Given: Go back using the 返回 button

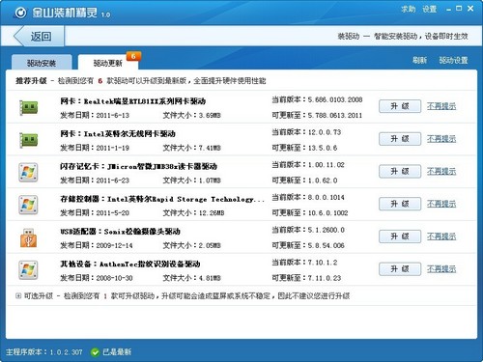Looking at the screenshot, I should tap(39, 36).
